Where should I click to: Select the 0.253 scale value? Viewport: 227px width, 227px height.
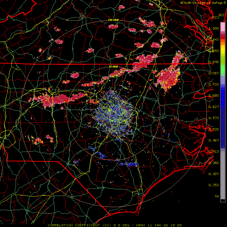point(214,185)
